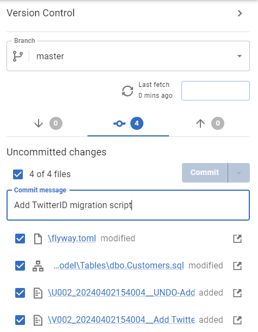258x332 pixels.
Task: Click the flyway.toml file icon
Action: pyautogui.click(x=38, y=239)
